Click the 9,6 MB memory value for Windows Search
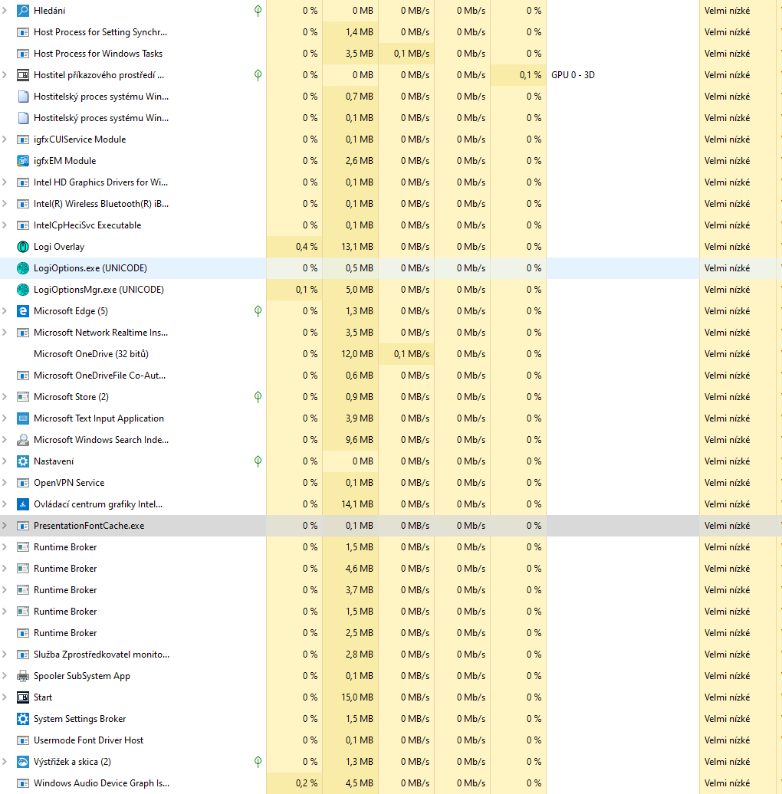This screenshot has height=794, width=782. click(359, 440)
